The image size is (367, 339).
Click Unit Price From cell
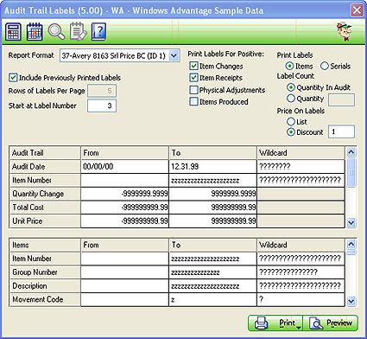[124, 221]
